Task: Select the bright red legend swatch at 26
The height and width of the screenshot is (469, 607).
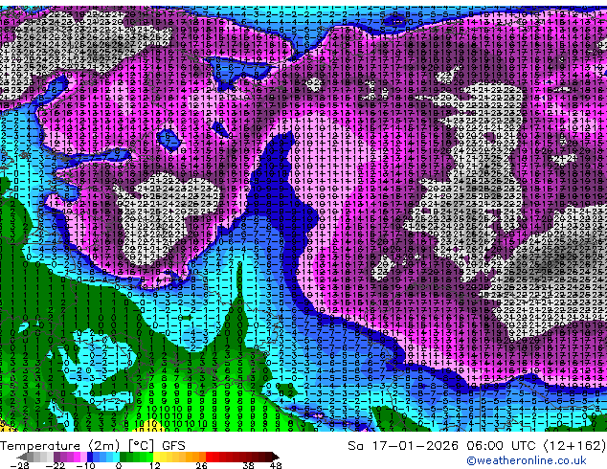Action: click(x=209, y=457)
